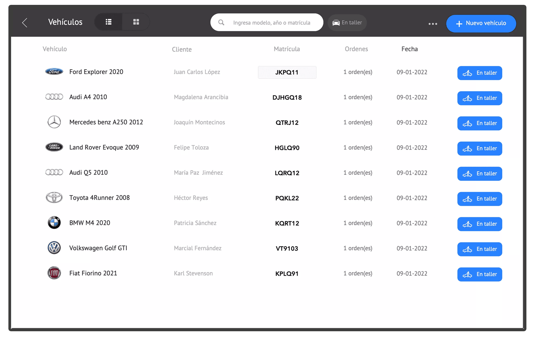Switch to grid view layout
Screen dimensions: 534x338
click(x=136, y=22)
